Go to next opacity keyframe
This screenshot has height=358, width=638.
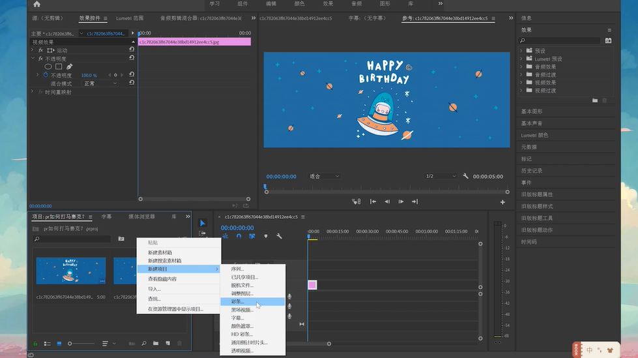pos(122,75)
